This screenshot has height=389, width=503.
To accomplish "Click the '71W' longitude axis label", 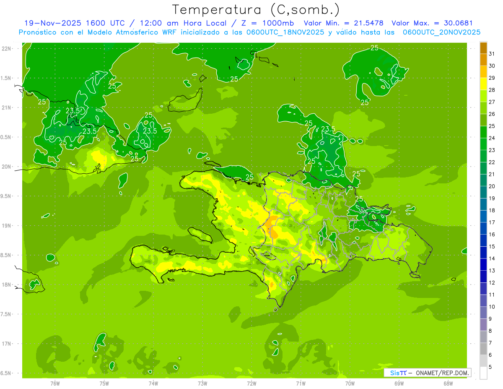I will click(301, 384).
